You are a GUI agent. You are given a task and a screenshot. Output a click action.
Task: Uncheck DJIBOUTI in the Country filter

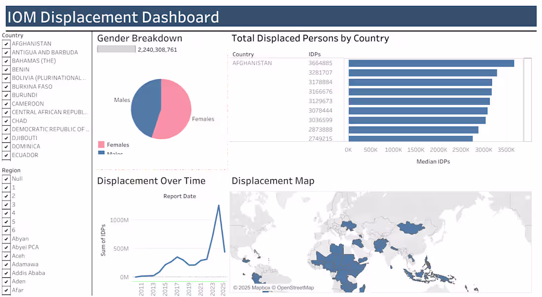pos(5,138)
